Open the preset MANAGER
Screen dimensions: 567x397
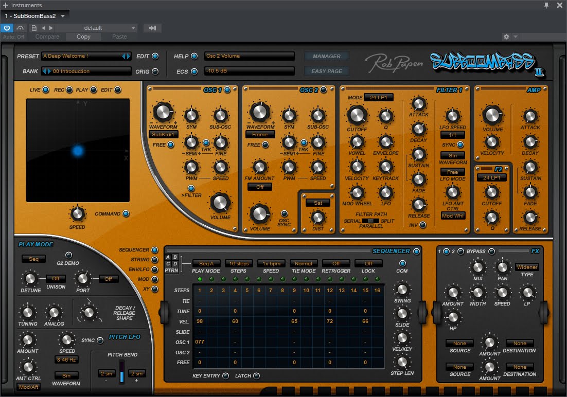(x=327, y=57)
